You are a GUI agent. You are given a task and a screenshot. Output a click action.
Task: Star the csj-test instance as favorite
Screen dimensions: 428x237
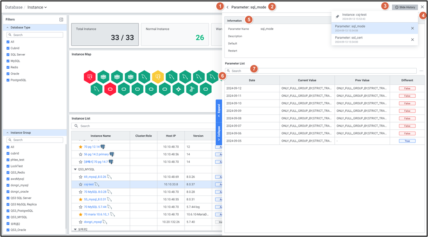point(81,184)
